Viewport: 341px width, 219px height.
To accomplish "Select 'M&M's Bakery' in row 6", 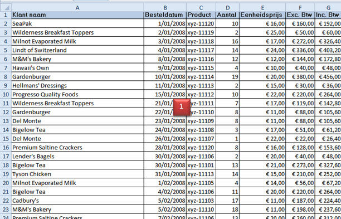I will pos(77,59).
